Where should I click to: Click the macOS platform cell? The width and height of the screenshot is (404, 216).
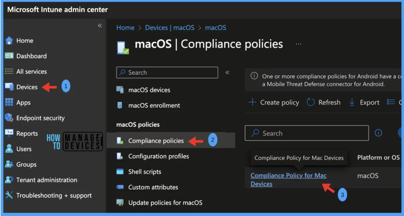click(368, 176)
